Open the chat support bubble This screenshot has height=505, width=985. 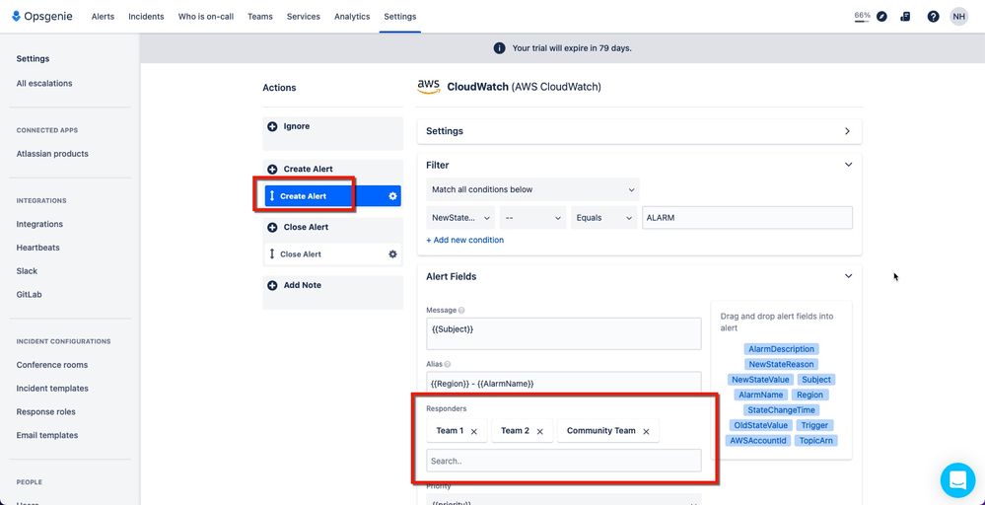point(957,480)
